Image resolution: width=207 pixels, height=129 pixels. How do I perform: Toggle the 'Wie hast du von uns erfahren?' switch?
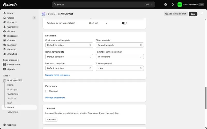click(124, 23)
